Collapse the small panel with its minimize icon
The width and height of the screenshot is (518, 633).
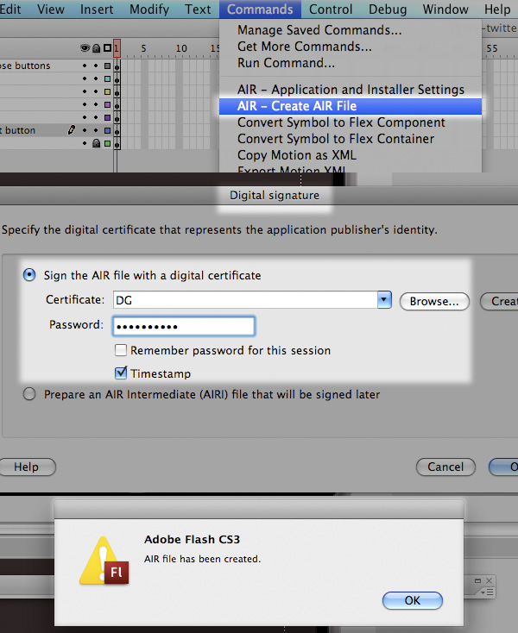tap(477, 580)
